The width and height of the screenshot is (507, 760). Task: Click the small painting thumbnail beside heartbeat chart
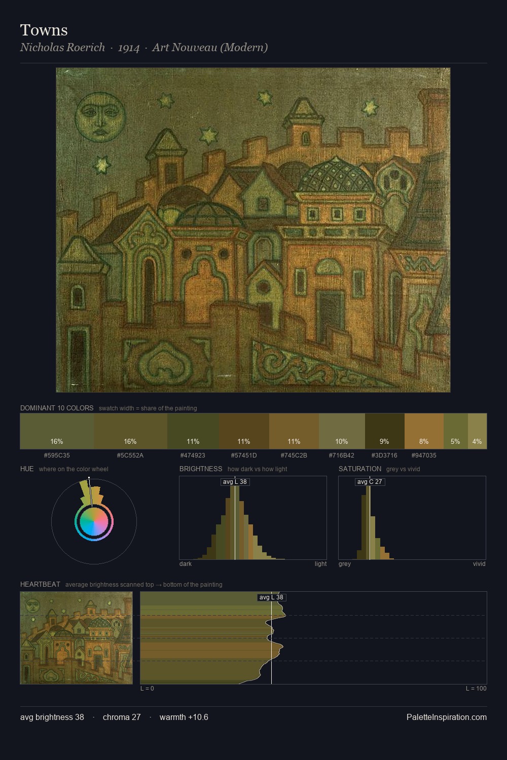(76, 638)
